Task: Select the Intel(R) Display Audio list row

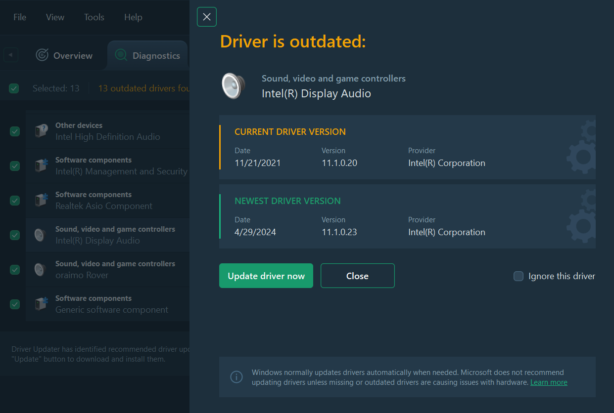Action: click(x=114, y=235)
